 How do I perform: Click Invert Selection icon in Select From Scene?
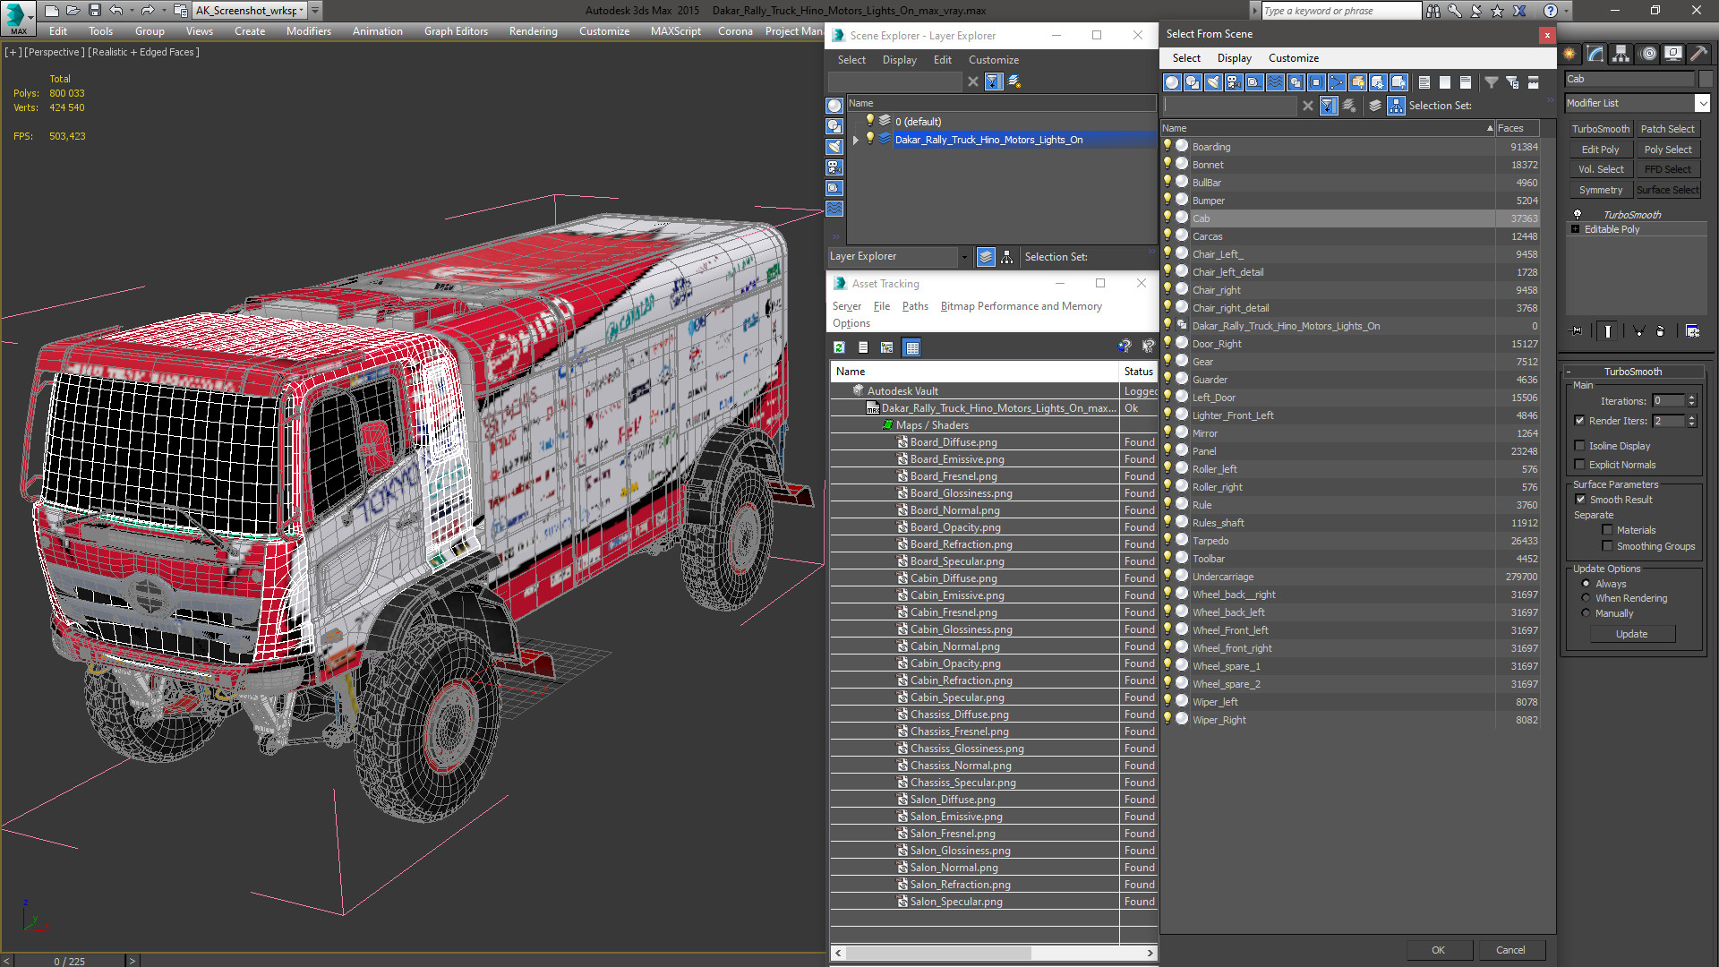[1466, 82]
